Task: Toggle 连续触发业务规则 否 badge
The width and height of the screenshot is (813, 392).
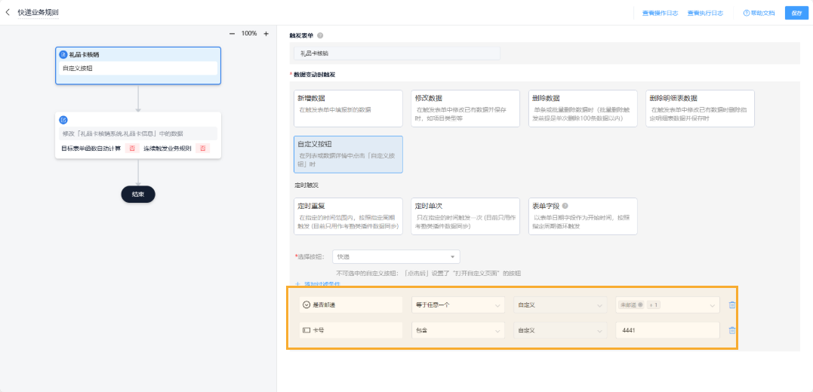Action: (x=202, y=149)
